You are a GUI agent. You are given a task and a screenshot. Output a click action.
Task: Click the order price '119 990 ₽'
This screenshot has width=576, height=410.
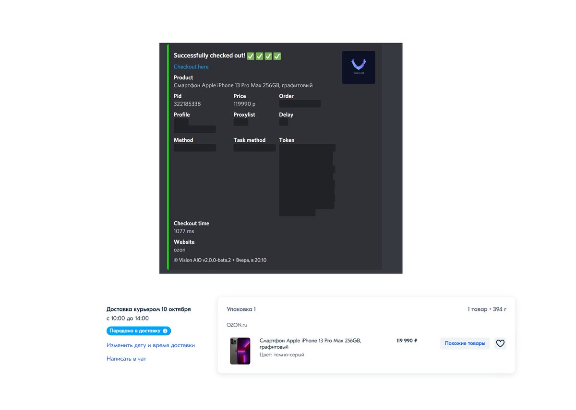pos(407,341)
